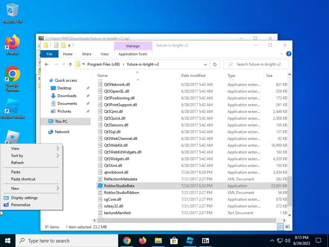Viewport: 329px width, 247px height.
Task: Click Program Files (x86) in the breadcrumb
Action: [x=103, y=64]
